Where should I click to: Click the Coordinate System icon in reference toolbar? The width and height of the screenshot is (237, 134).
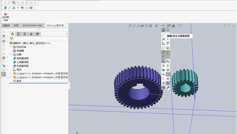[14, 8]
